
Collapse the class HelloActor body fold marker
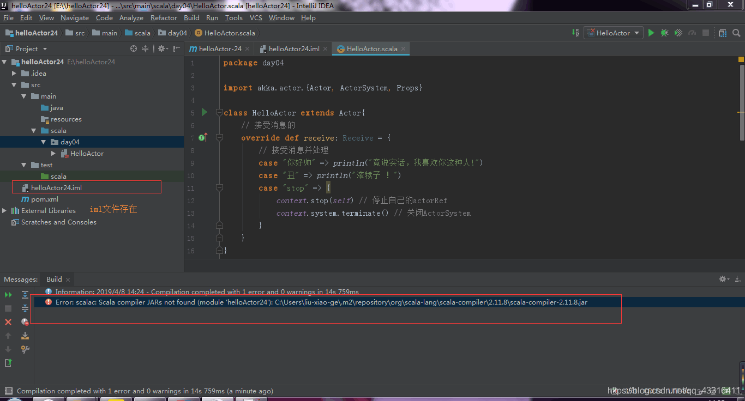[219, 113]
